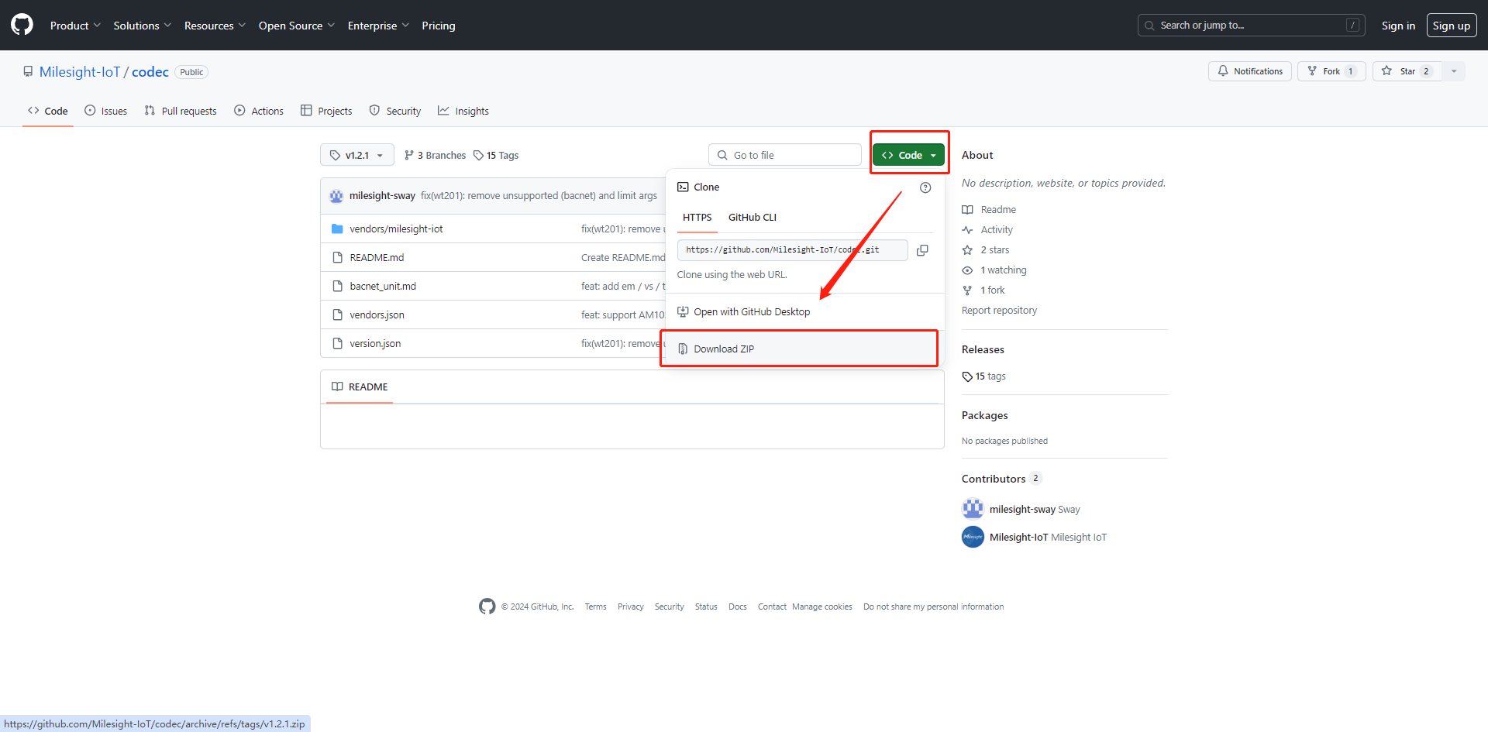Image resolution: width=1488 pixels, height=732 pixels.
Task: Click the clone URL text field
Action: [792, 250]
